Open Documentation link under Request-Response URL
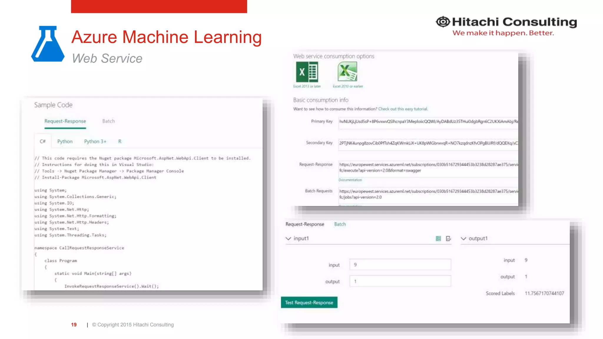Screen dimensions: 603x339 (x=350, y=180)
